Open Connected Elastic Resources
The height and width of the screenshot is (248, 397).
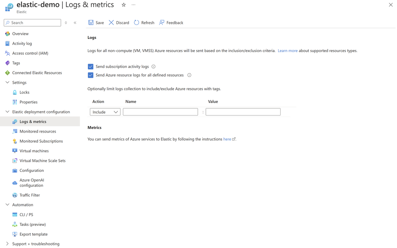37,73
